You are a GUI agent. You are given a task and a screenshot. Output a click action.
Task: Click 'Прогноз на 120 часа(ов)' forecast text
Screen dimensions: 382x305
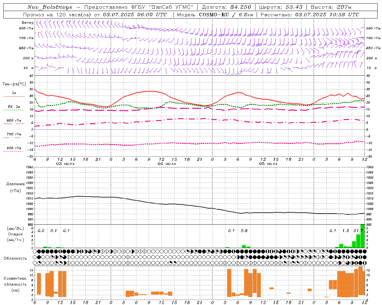57,15
